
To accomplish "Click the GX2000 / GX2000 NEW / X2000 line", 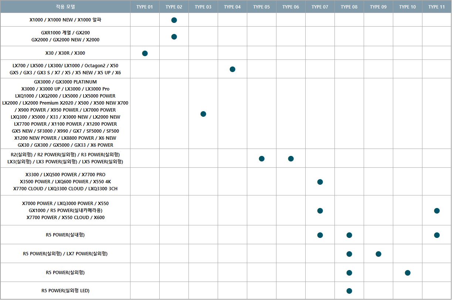I will point(65,40).
